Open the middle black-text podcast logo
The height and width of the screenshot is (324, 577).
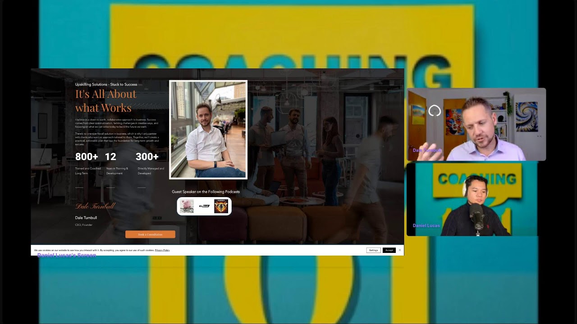point(204,206)
